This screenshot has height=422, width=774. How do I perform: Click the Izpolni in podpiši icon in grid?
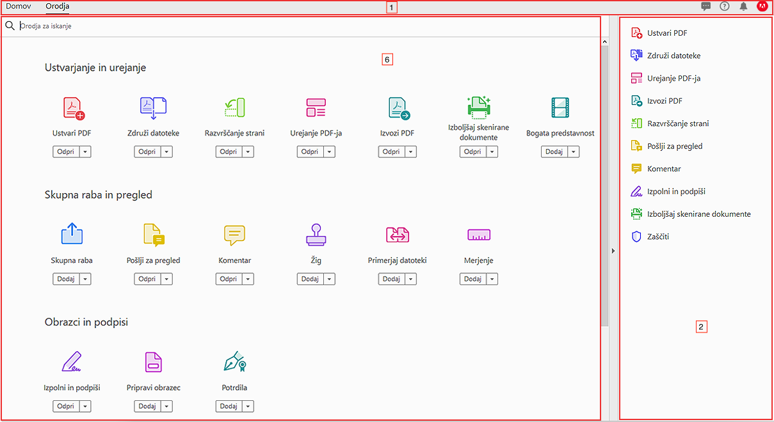[x=72, y=361]
